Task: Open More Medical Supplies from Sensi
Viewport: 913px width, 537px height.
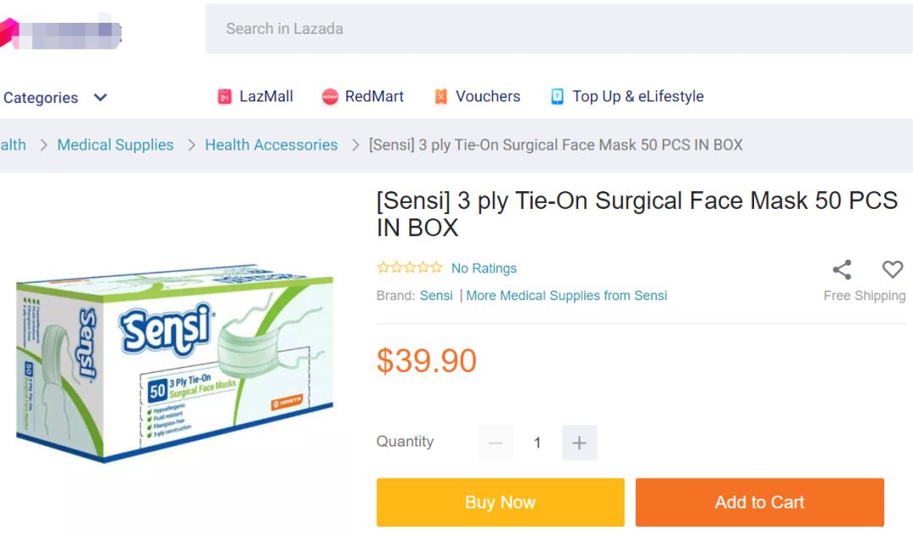Action: point(566,296)
